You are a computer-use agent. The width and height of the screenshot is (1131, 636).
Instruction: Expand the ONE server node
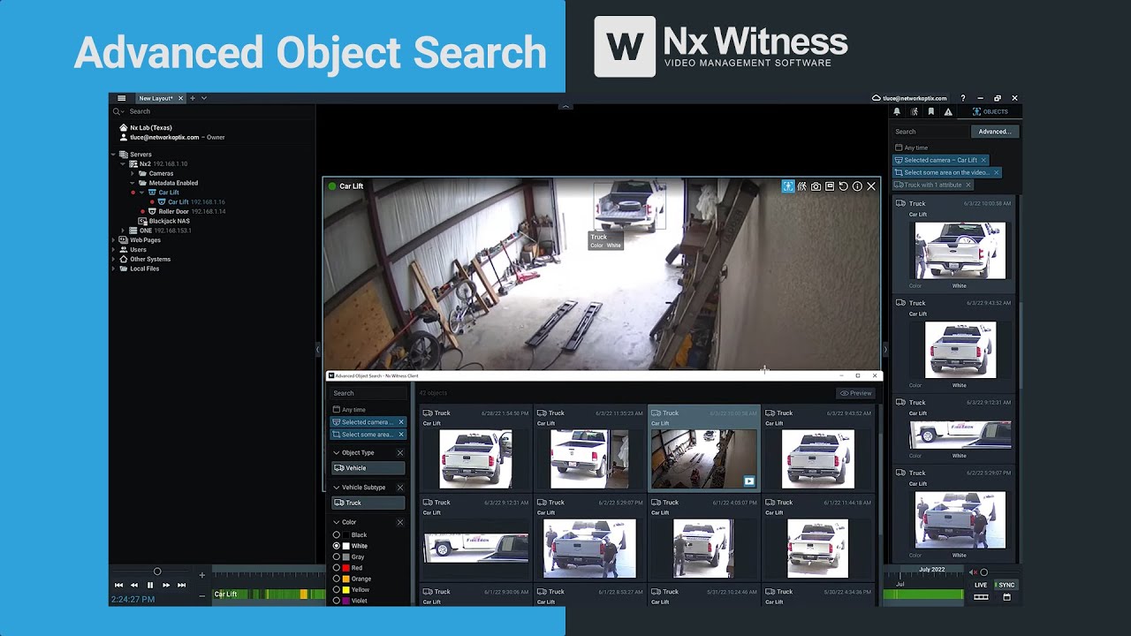click(123, 231)
